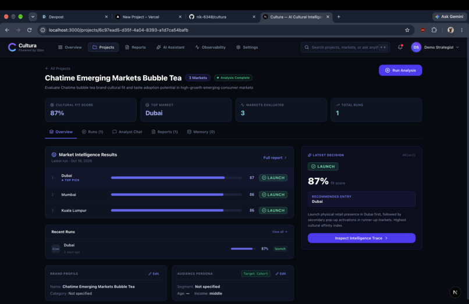
Task: Switch to New Project – Vercel tab
Action: [x=148, y=17]
